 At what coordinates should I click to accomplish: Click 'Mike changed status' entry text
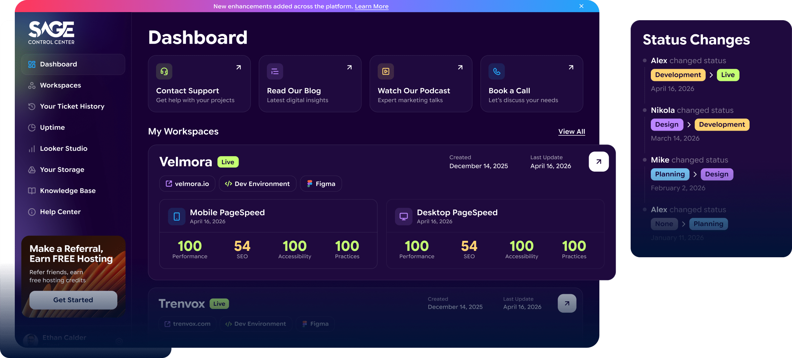click(689, 160)
